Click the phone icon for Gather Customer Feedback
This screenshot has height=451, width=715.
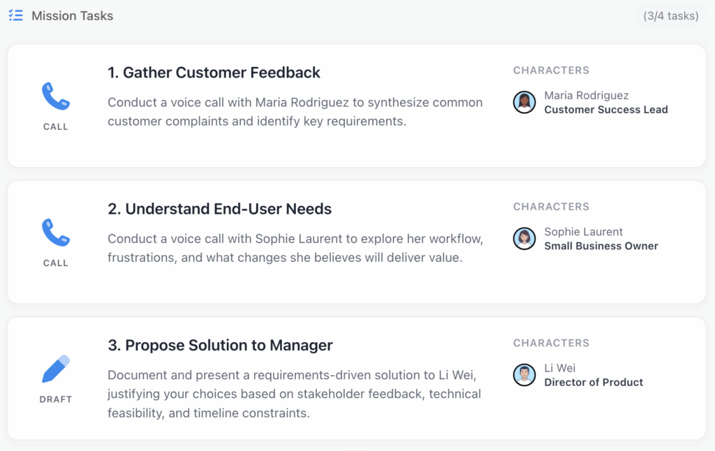pos(56,96)
